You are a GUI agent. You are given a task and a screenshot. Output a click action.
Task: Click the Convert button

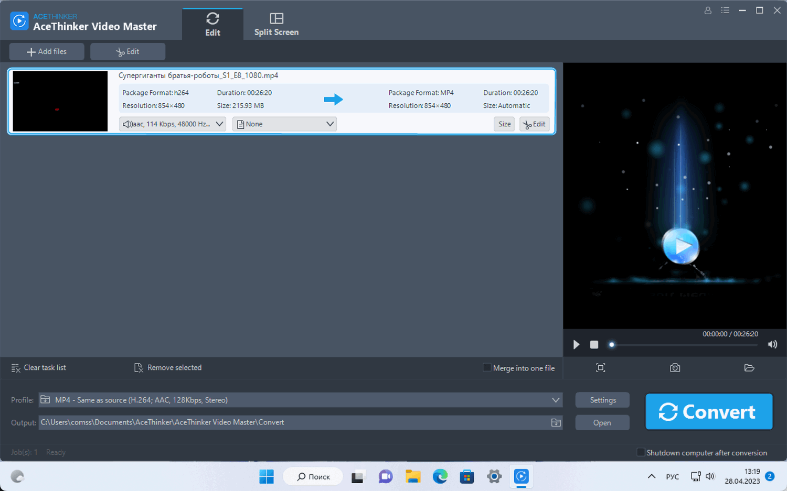pos(709,412)
